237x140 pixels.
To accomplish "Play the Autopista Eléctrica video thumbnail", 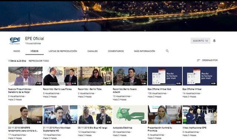I will 130,115.
